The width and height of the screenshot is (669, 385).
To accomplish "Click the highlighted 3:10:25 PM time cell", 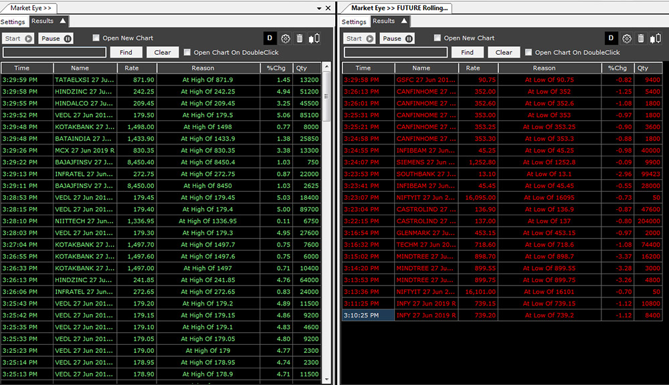I will point(368,315).
